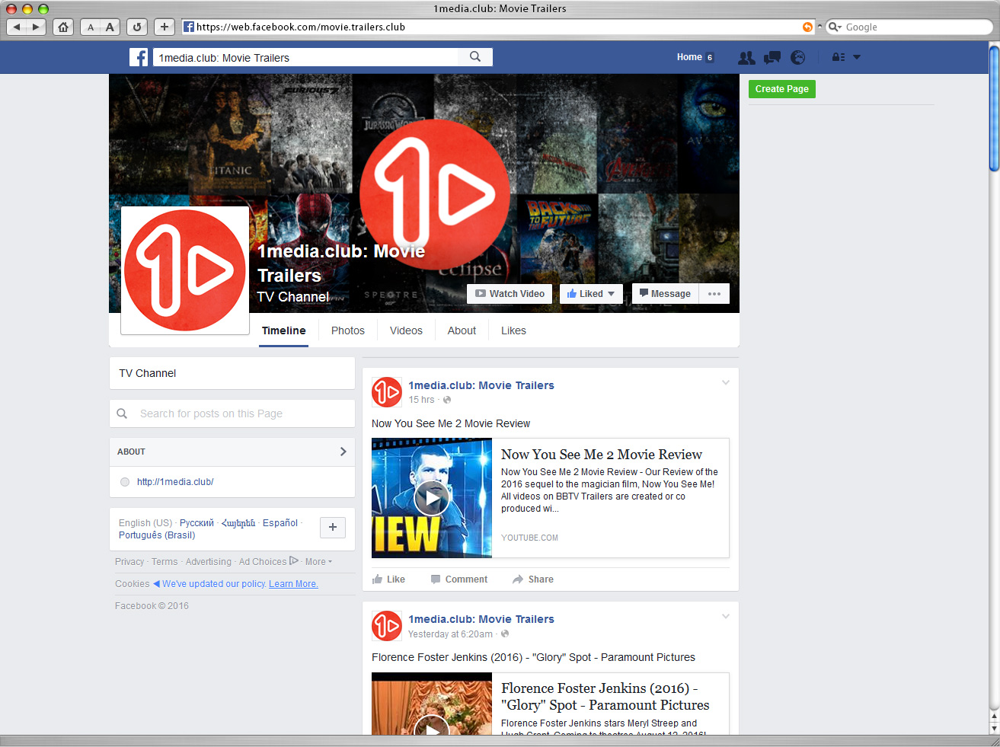Click the green Create Page button
This screenshot has width=1000, height=747.
[x=781, y=89]
